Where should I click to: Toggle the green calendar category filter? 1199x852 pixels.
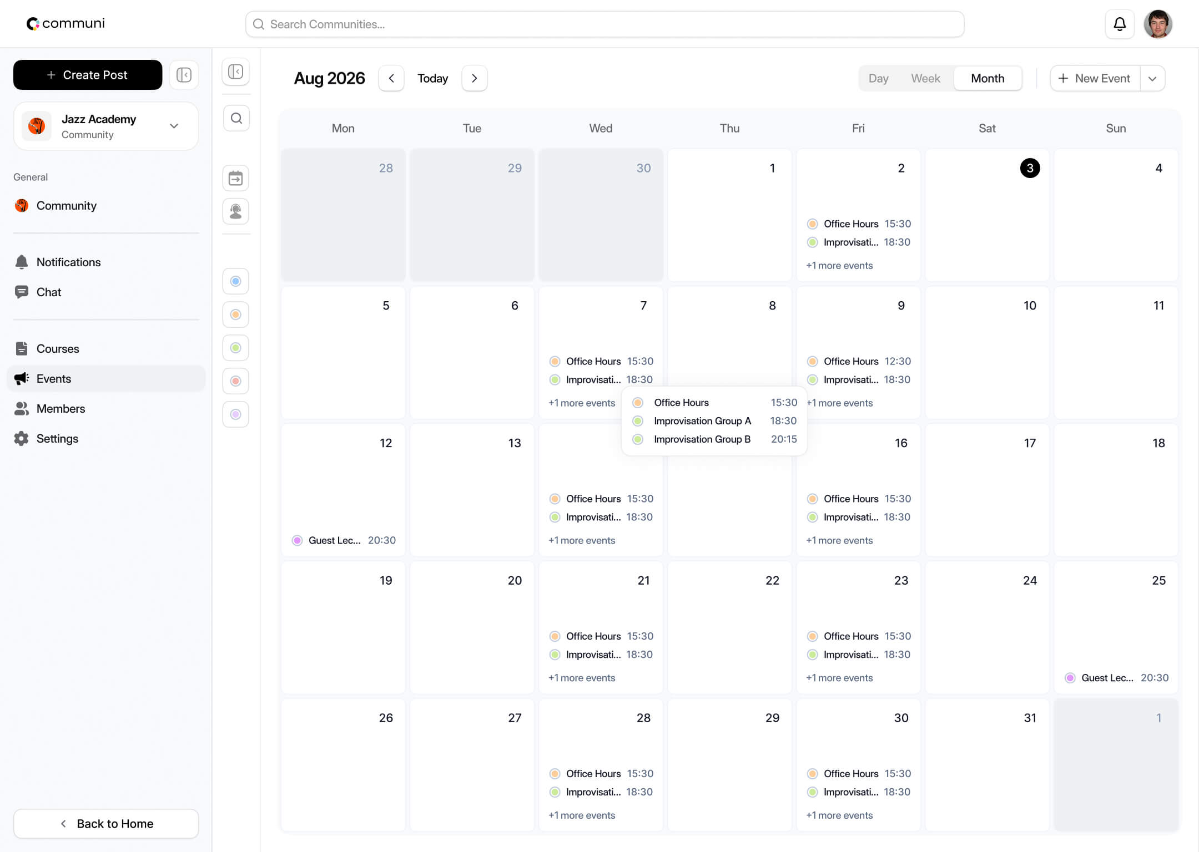(x=236, y=348)
